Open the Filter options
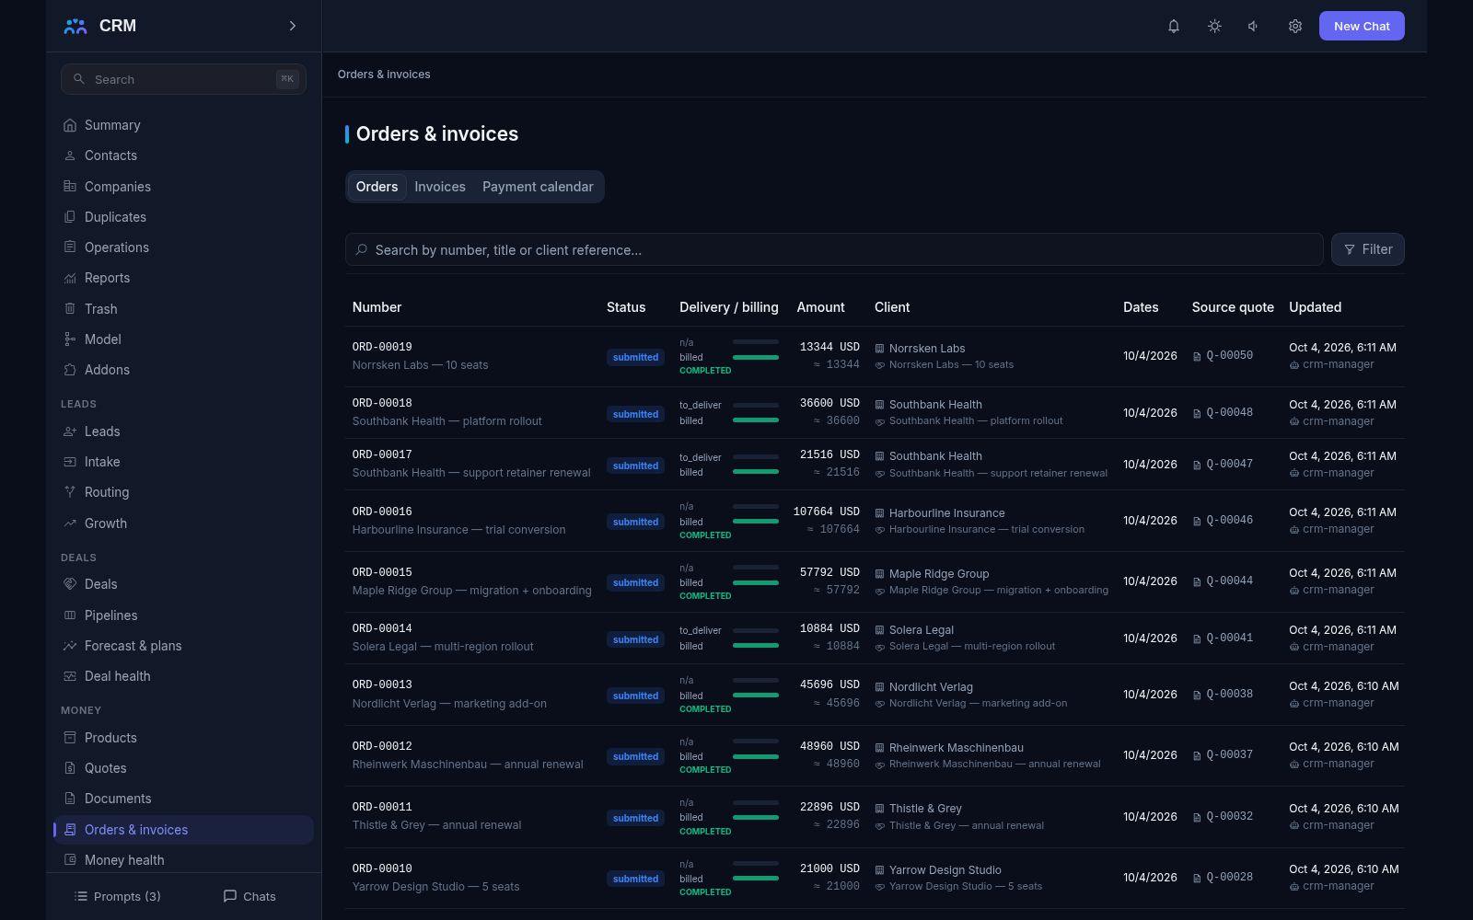 tap(1367, 249)
